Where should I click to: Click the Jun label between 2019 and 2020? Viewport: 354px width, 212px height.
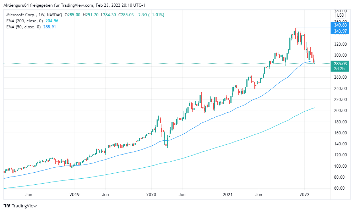pos(105,194)
